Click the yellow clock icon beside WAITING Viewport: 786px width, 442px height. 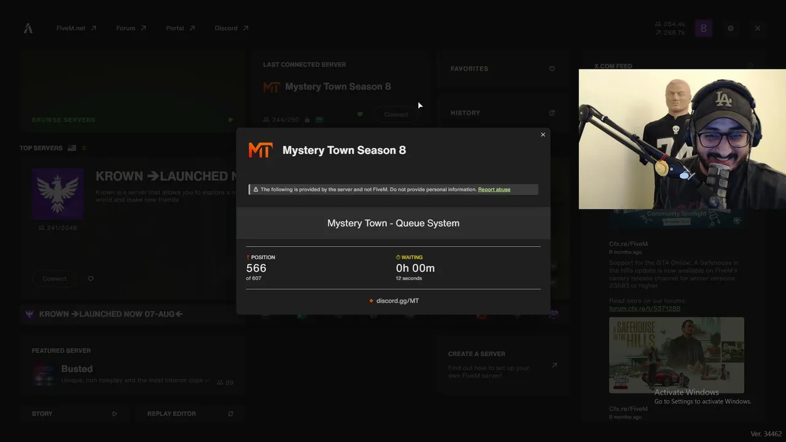pos(398,257)
